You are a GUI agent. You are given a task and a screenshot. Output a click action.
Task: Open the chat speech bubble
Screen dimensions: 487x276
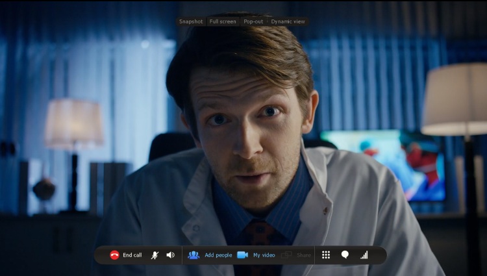click(x=345, y=255)
